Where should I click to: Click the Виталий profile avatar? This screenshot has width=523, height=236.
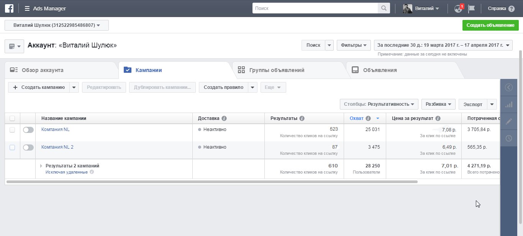[408, 8]
